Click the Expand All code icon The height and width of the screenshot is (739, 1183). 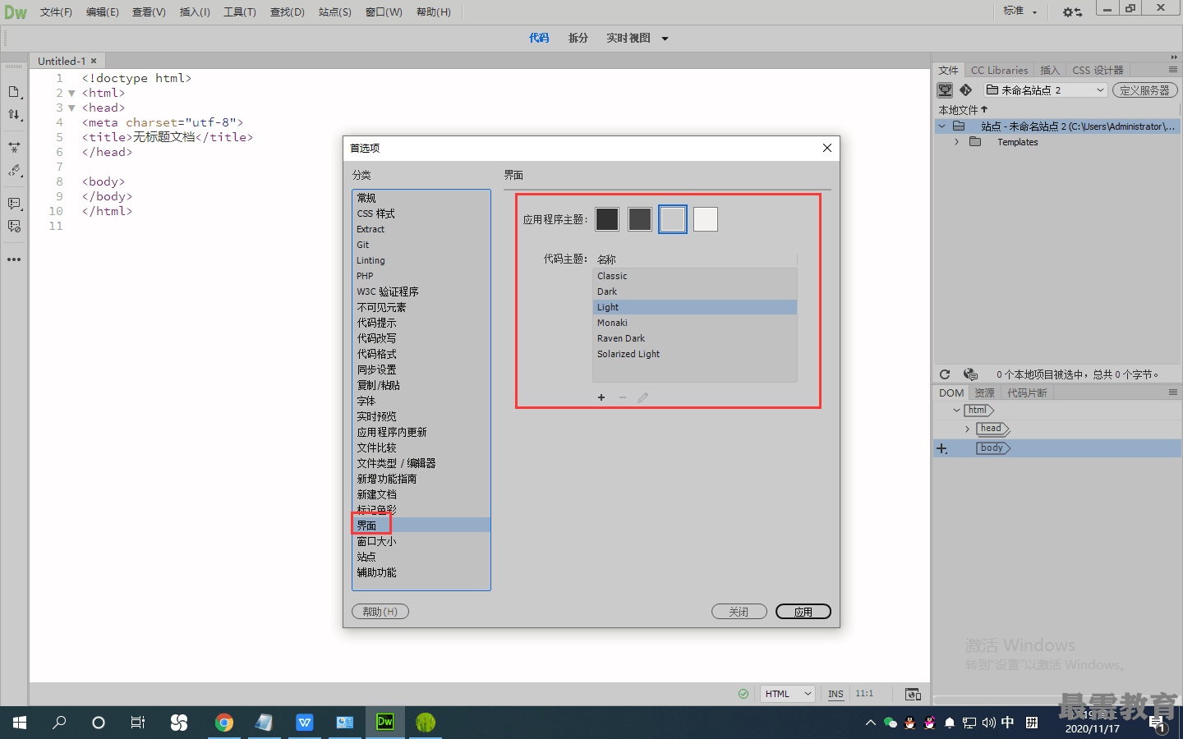[14, 148]
